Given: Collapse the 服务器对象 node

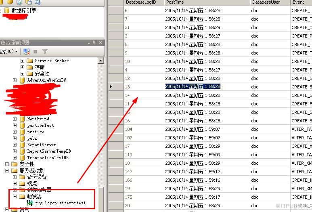Looking at the screenshot, I should (7, 170).
